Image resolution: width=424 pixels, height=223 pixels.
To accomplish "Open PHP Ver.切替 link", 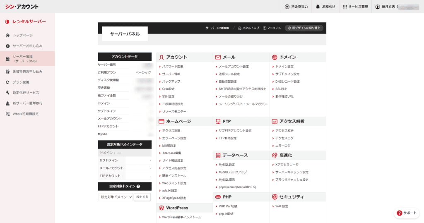I will coord(228,206).
